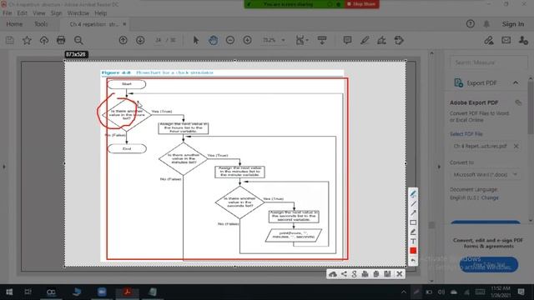Open the Fill and Sign tool
The width and height of the screenshot is (534, 300).
[382, 40]
